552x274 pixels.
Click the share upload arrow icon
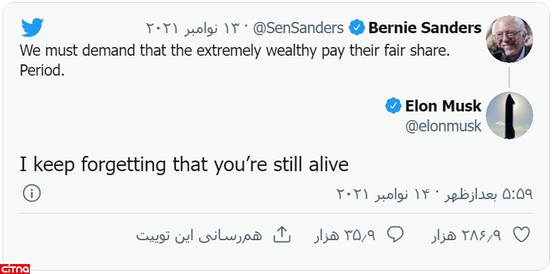(x=282, y=235)
